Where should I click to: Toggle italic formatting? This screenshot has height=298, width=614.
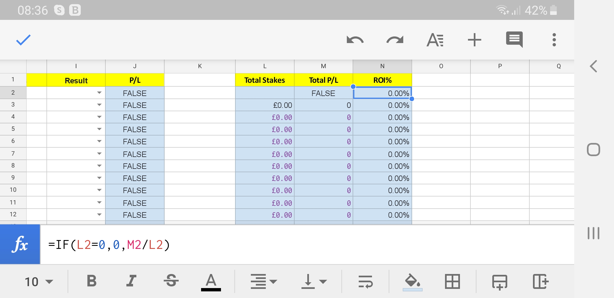coord(131,281)
